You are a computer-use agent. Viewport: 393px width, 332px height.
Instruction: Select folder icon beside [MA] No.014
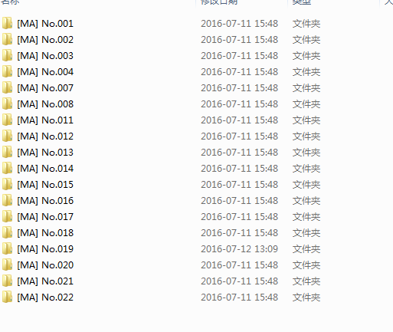[x=7, y=168]
